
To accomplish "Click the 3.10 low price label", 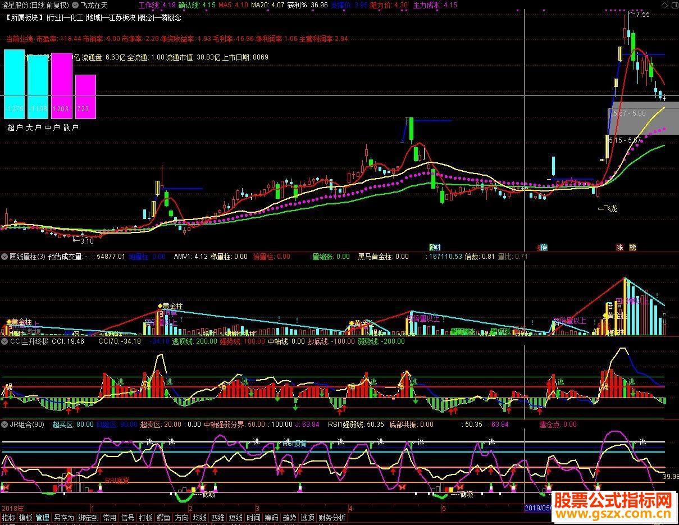I will click(86, 241).
